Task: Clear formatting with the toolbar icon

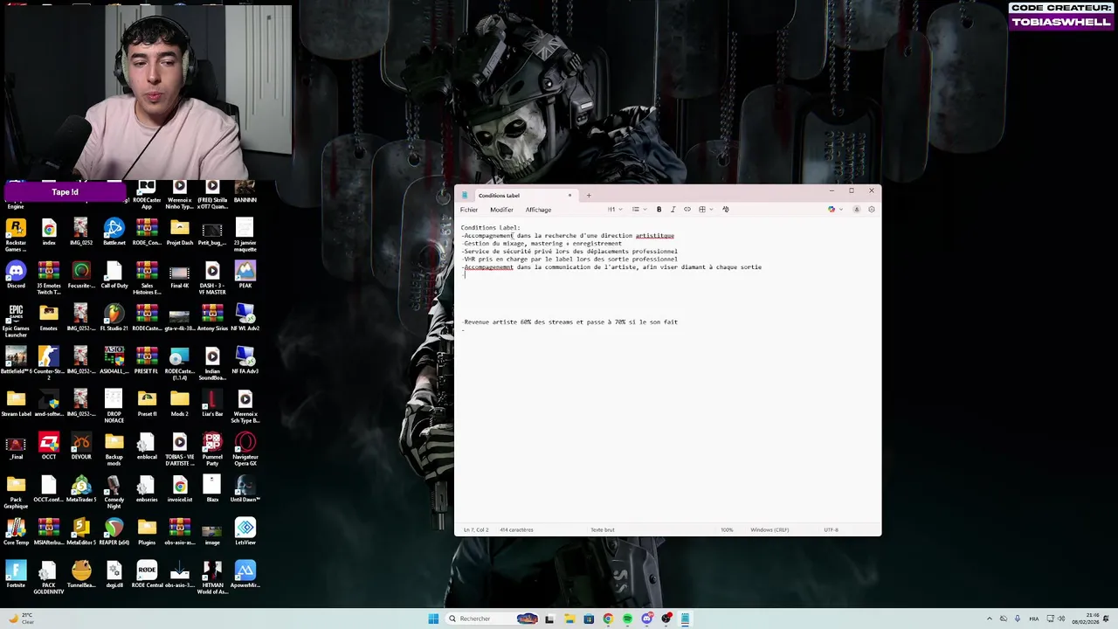Action: click(x=725, y=210)
